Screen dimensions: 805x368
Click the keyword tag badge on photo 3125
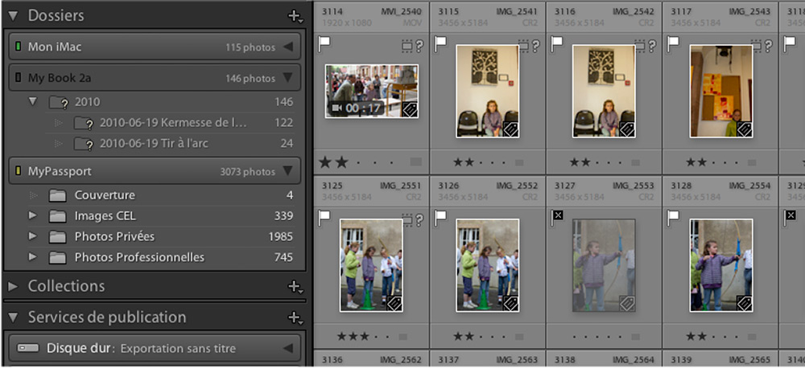(394, 303)
